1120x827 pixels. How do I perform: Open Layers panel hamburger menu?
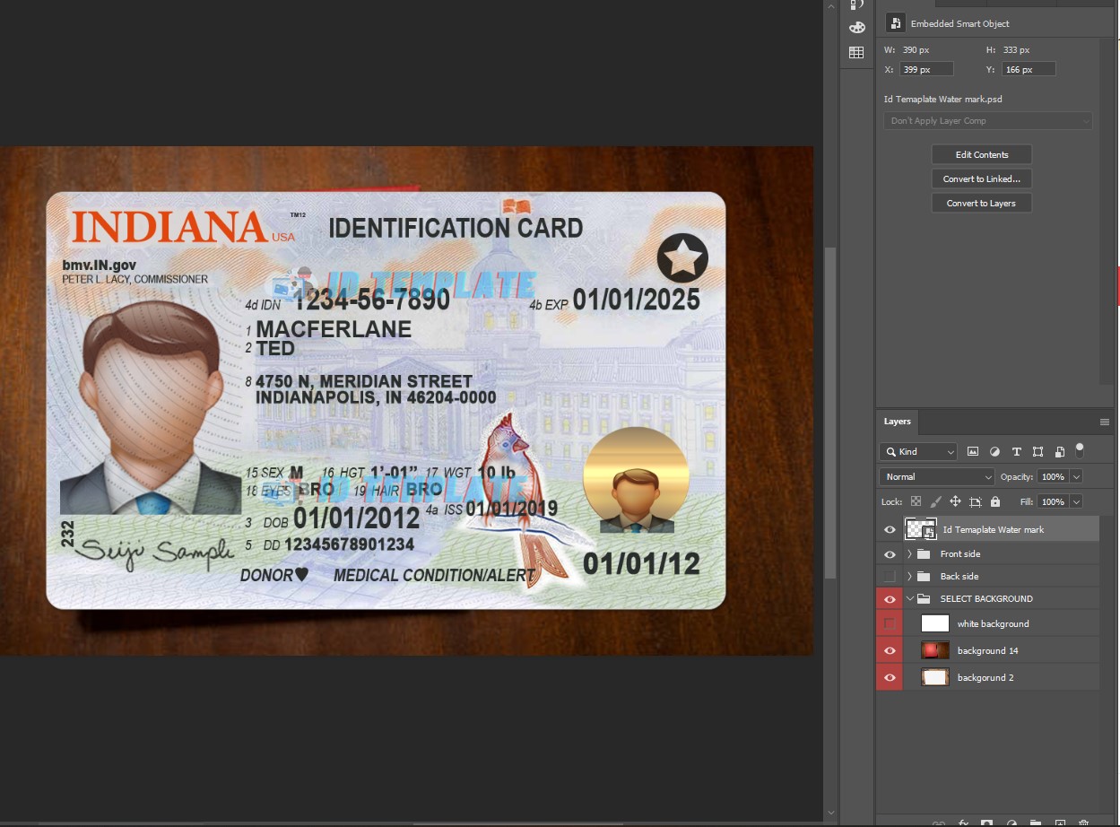coord(1105,422)
